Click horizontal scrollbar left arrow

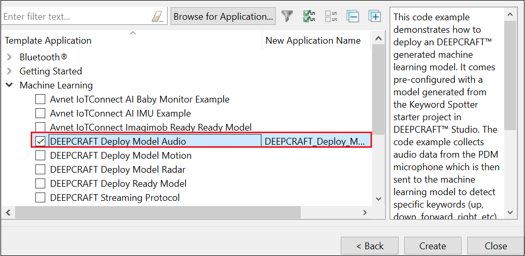pyautogui.click(x=8, y=212)
